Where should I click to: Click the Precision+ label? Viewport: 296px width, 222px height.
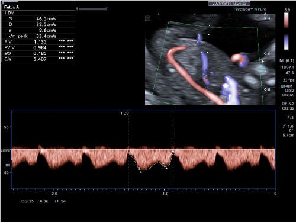pos(243,9)
